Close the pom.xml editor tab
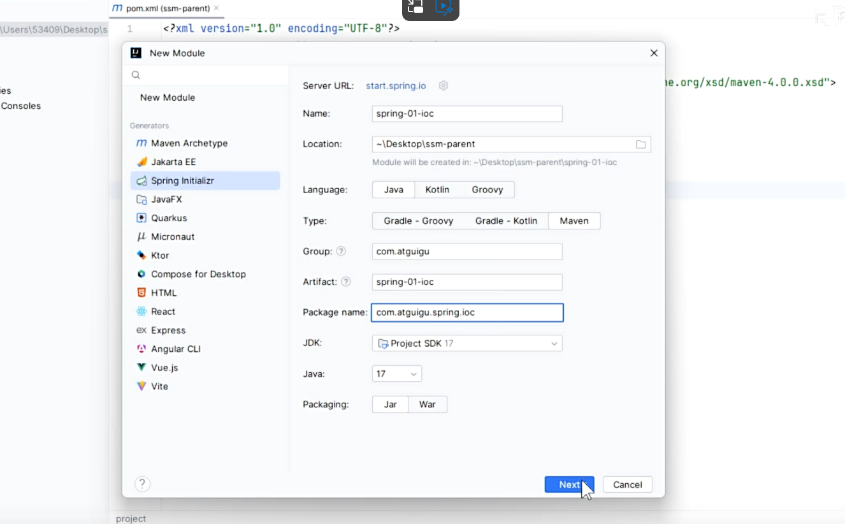 (x=216, y=8)
